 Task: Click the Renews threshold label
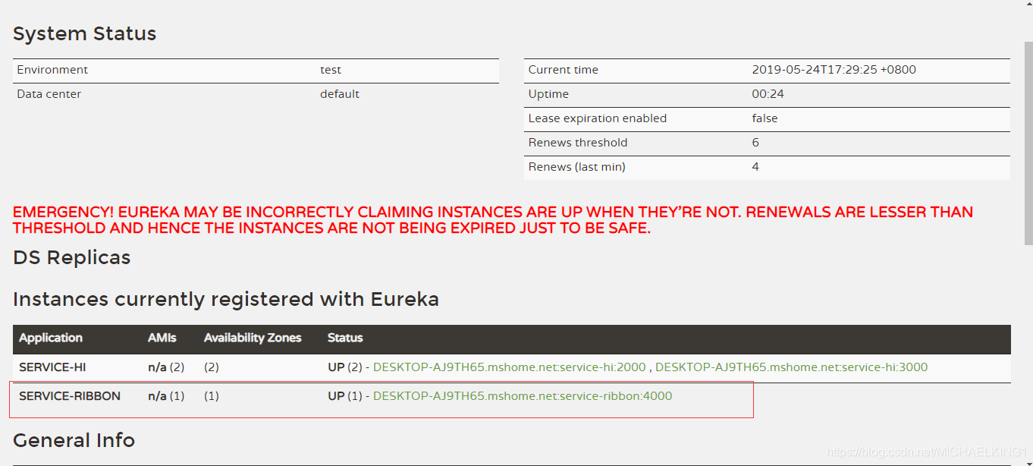point(578,143)
